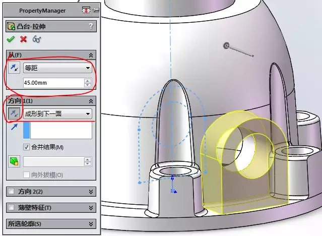Select extrude direction arrow icon
Viewport: 322px width, 236px height.
pyautogui.click(x=14, y=127)
